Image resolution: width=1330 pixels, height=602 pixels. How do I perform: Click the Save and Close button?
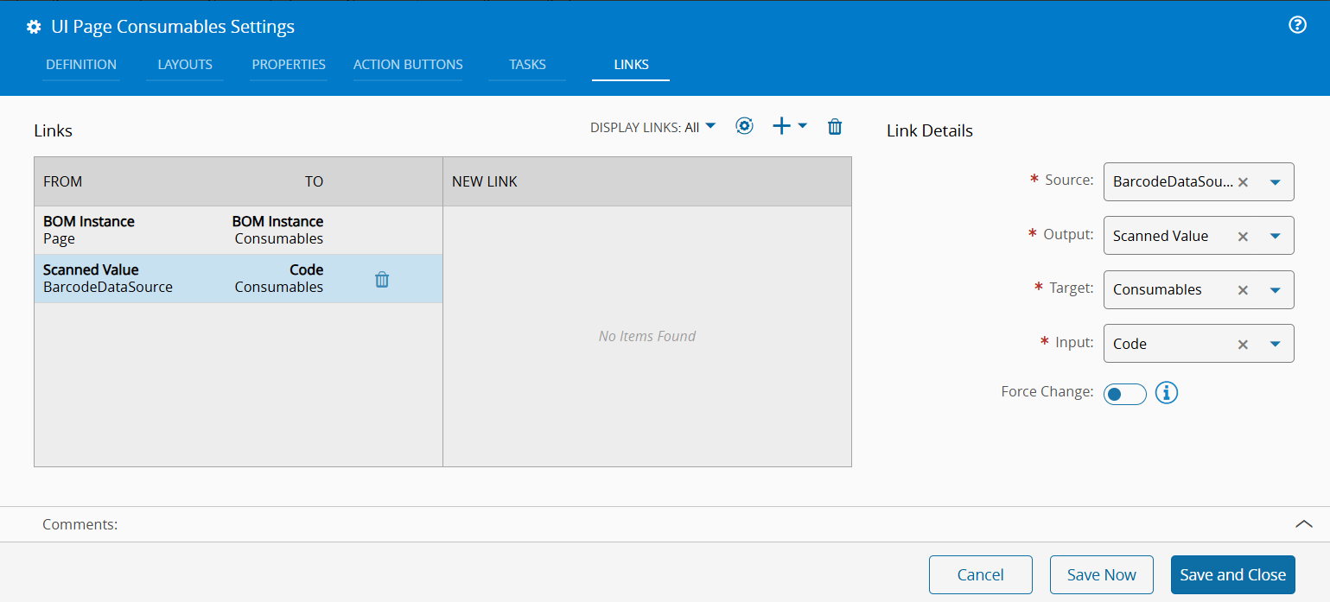coord(1232,575)
